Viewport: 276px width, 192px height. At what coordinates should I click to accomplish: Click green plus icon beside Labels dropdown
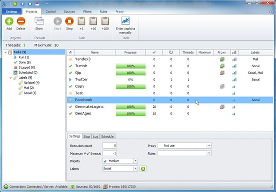[143, 169]
